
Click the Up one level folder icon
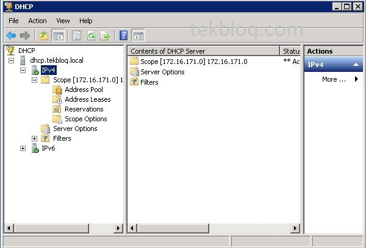44,36
